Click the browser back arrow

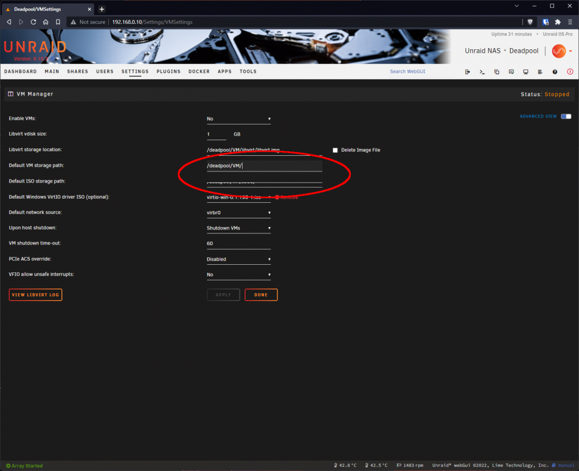tap(9, 22)
